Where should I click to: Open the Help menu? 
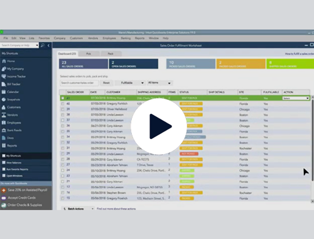coord(166,38)
